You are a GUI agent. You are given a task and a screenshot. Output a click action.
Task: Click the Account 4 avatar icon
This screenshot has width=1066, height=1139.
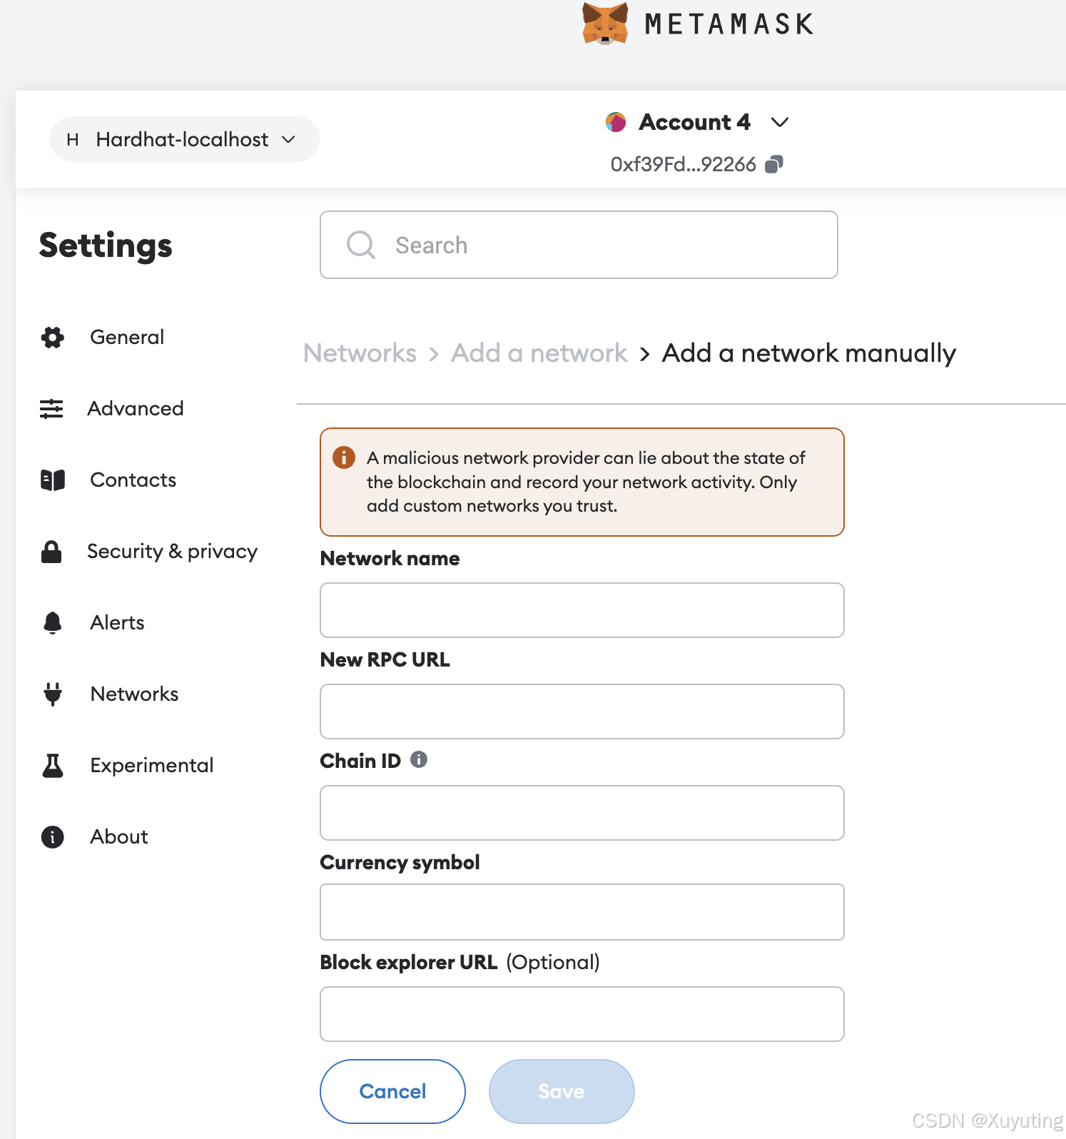(616, 122)
